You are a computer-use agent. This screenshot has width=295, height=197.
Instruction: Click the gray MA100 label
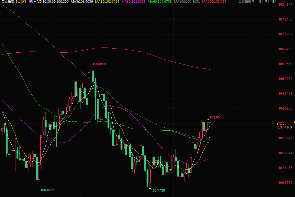tap(187, 2)
